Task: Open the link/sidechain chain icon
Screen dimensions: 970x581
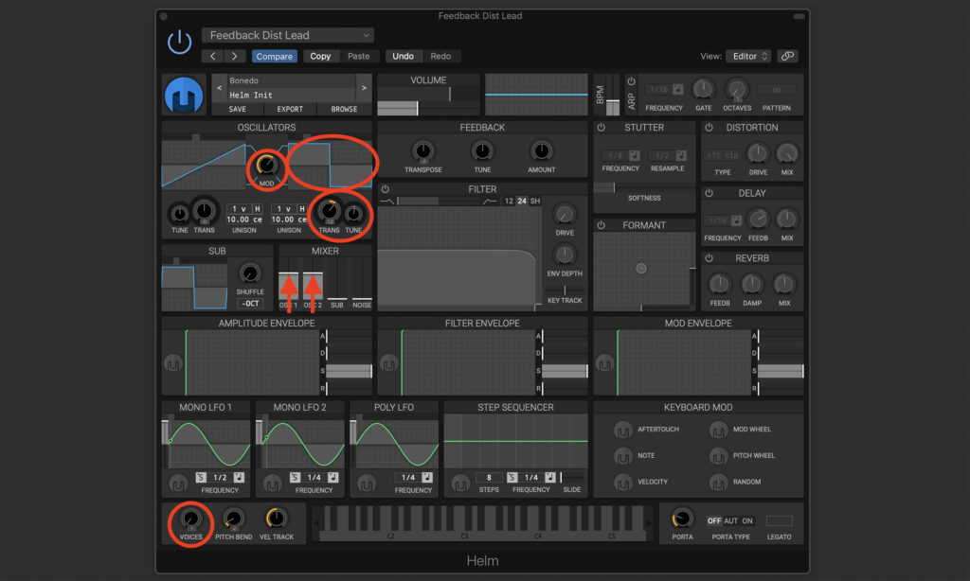Action: coord(787,56)
